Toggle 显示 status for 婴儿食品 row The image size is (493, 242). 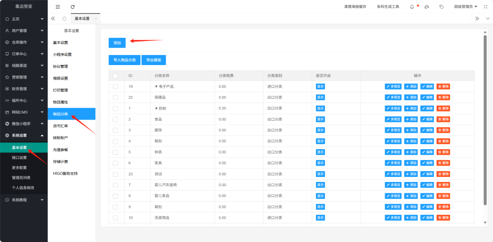coord(320,196)
